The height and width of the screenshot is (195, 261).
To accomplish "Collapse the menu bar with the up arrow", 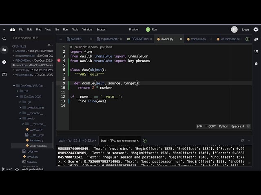I will coord(4,30).
